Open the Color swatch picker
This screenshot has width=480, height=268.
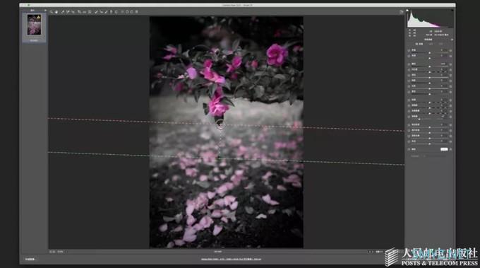pyautogui.click(x=444, y=149)
